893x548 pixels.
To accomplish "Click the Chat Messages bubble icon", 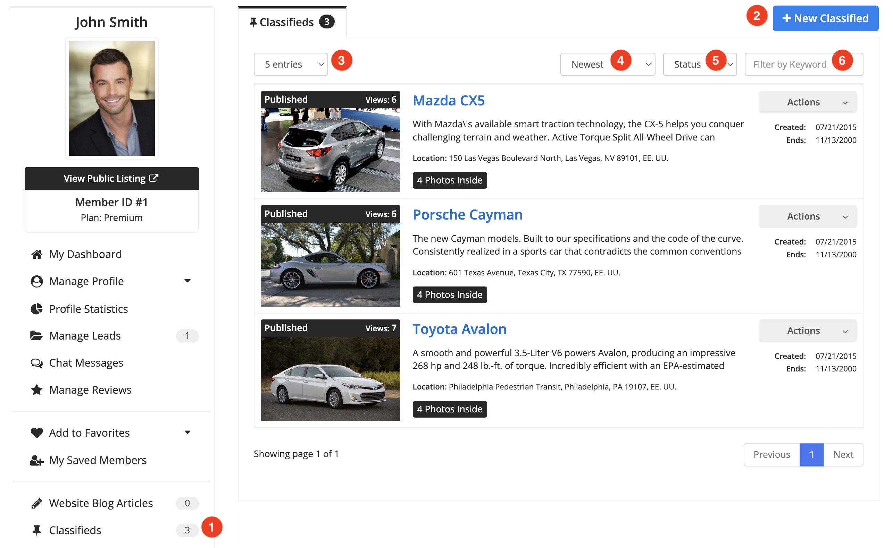I will pos(37,363).
